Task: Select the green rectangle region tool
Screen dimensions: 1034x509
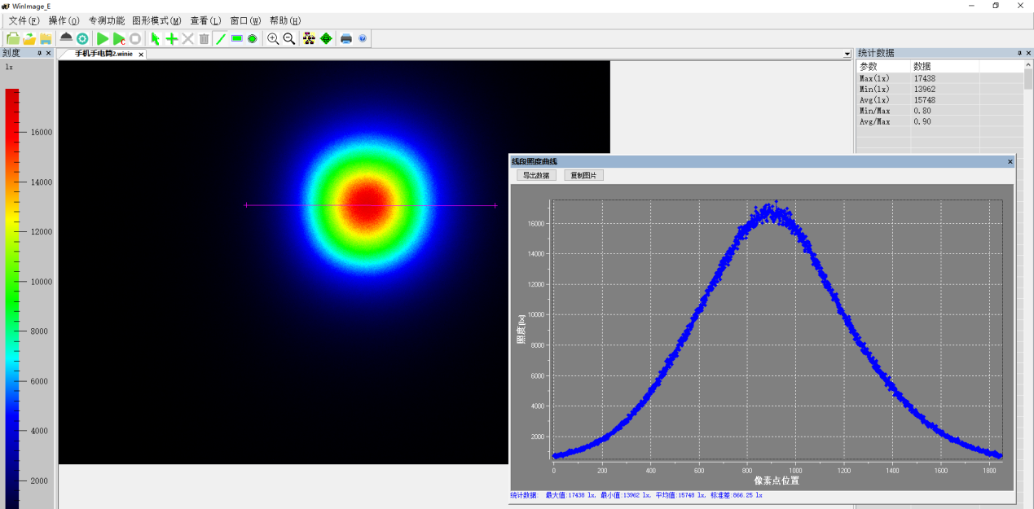Action: (x=236, y=38)
